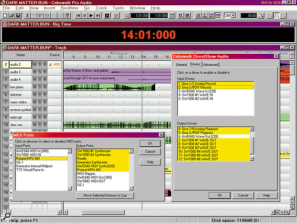Click the Output Drivers list up arrow

click(251, 129)
